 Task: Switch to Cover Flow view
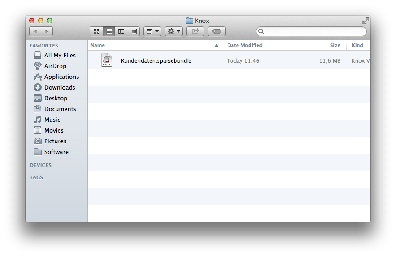(x=133, y=31)
